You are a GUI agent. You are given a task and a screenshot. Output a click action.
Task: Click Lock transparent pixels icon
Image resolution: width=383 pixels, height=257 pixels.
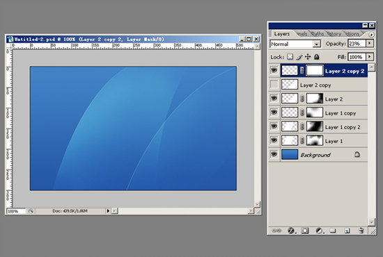tap(290, 57)
